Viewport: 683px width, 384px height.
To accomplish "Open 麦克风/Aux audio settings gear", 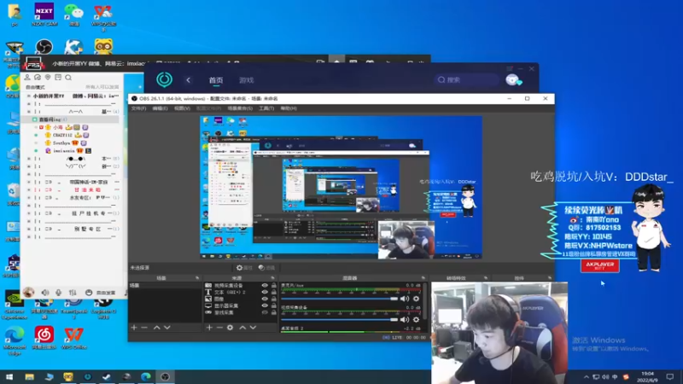I will pyautogui.click(x=416, y=299).
